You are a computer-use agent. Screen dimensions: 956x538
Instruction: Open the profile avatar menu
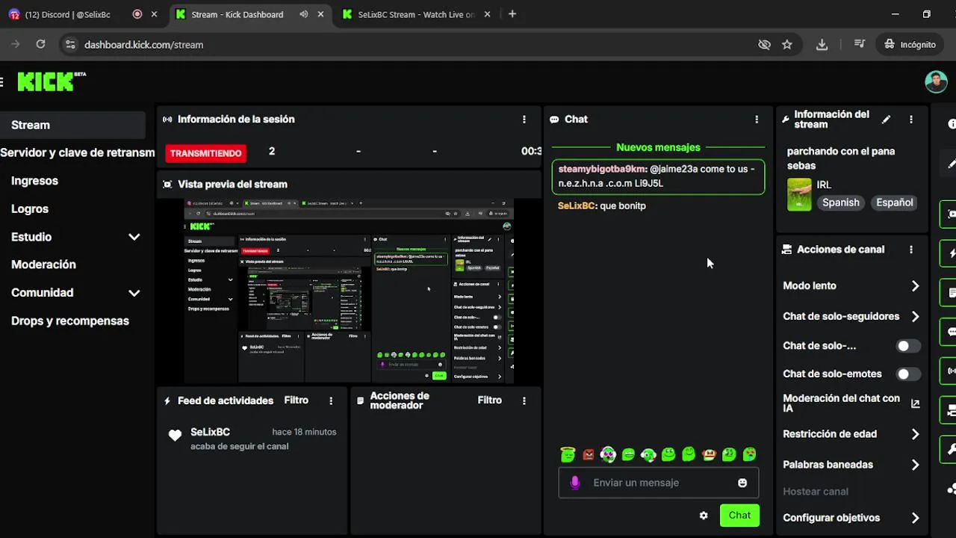click(x=936, y=81)
